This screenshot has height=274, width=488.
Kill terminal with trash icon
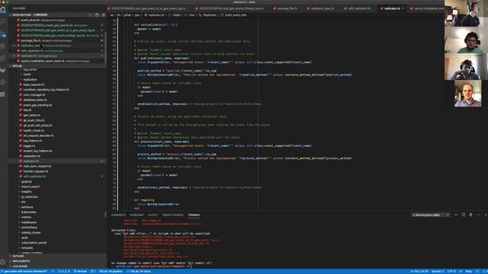click(x=470, y=215)
